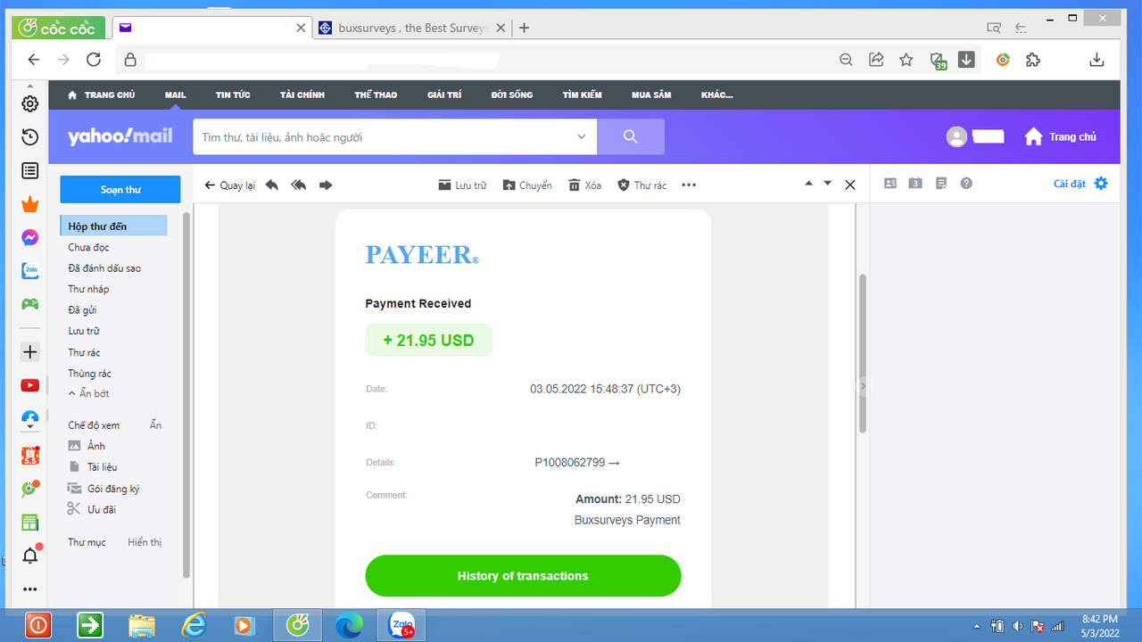The width and height of the screenshot is (1142, 642).
Task: Open TÀI CHÍNH in Yahoo navigation
Action: point(302,95)
